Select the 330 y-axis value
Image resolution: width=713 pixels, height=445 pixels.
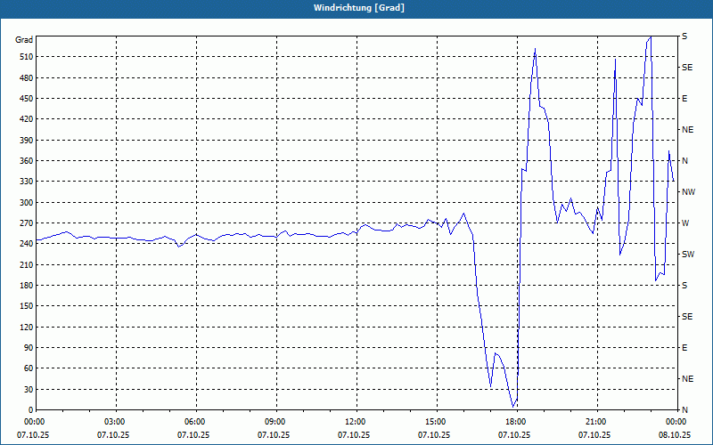pyautogui.click(x=27, y=182)
